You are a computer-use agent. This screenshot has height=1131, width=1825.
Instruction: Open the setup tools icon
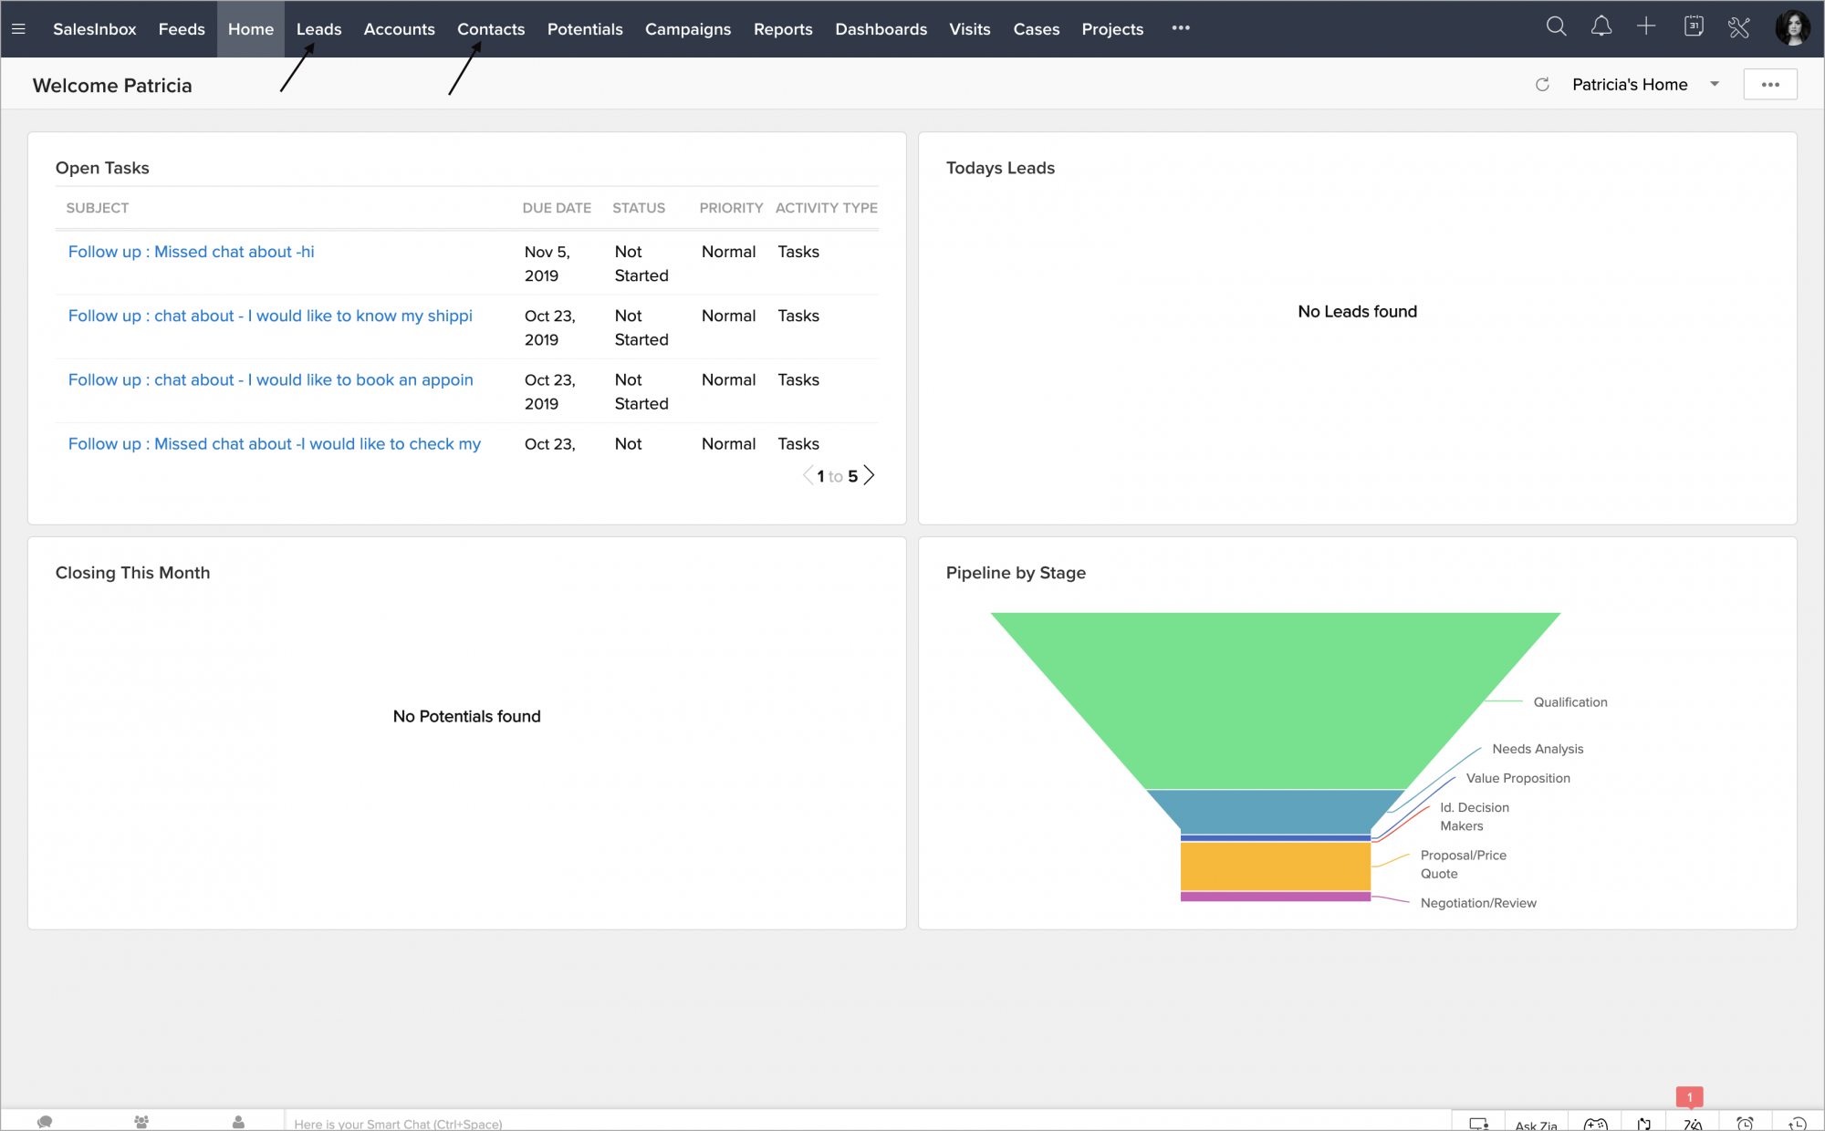click(1739, 27)
